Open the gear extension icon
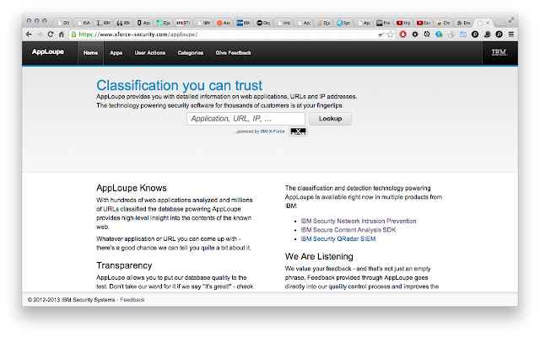Viewport: 540px width, 337px height. [x=415, y=35]
